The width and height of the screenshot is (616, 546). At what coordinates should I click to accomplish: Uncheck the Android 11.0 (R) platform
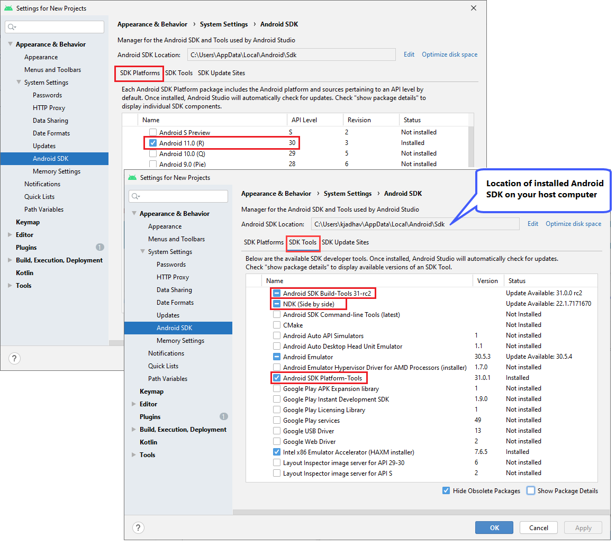(153, 142)
